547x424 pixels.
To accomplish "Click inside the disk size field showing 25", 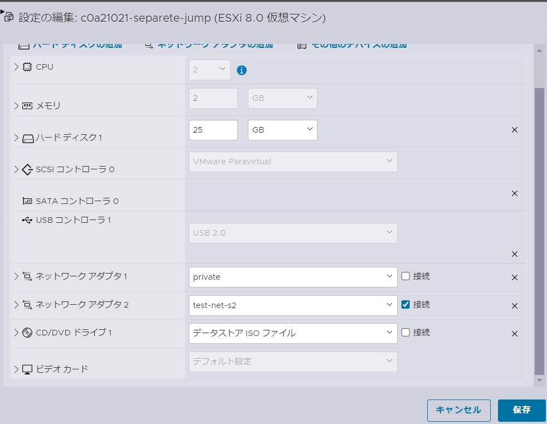I will 213,130.
